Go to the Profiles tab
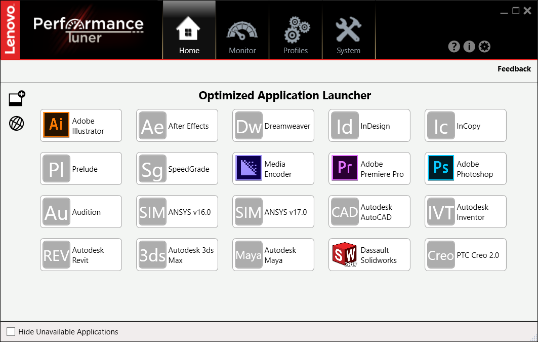This screenshot has height=342, width=538. 296,30
